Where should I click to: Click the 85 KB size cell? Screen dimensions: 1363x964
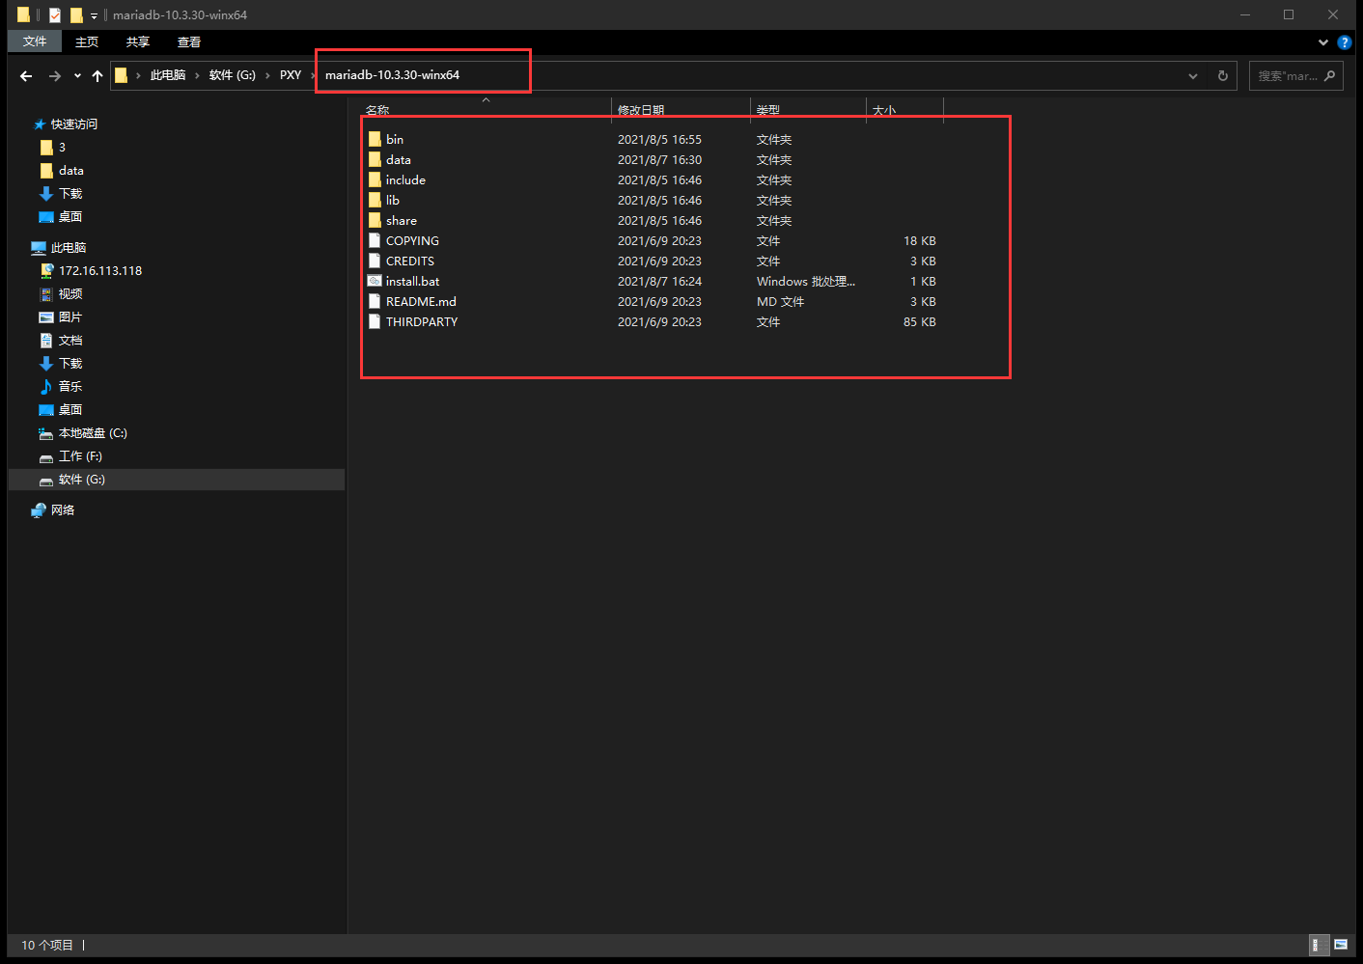(920, 321)
